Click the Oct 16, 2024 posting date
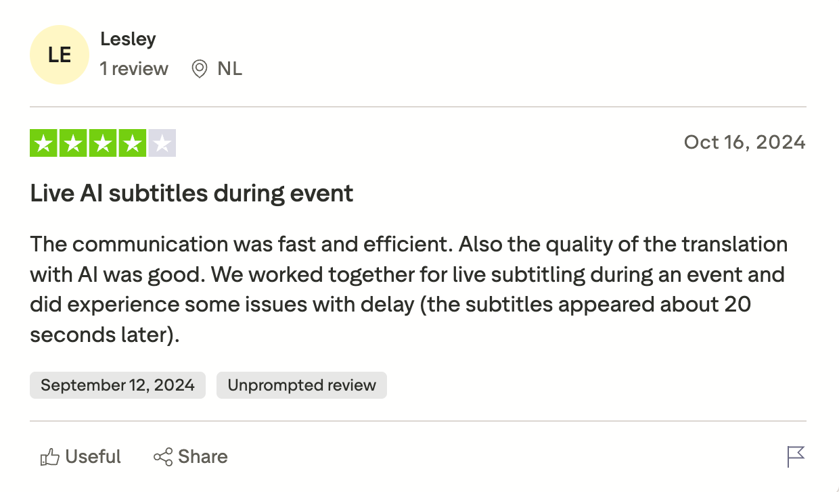839x492 pixels. click(744, 143)
